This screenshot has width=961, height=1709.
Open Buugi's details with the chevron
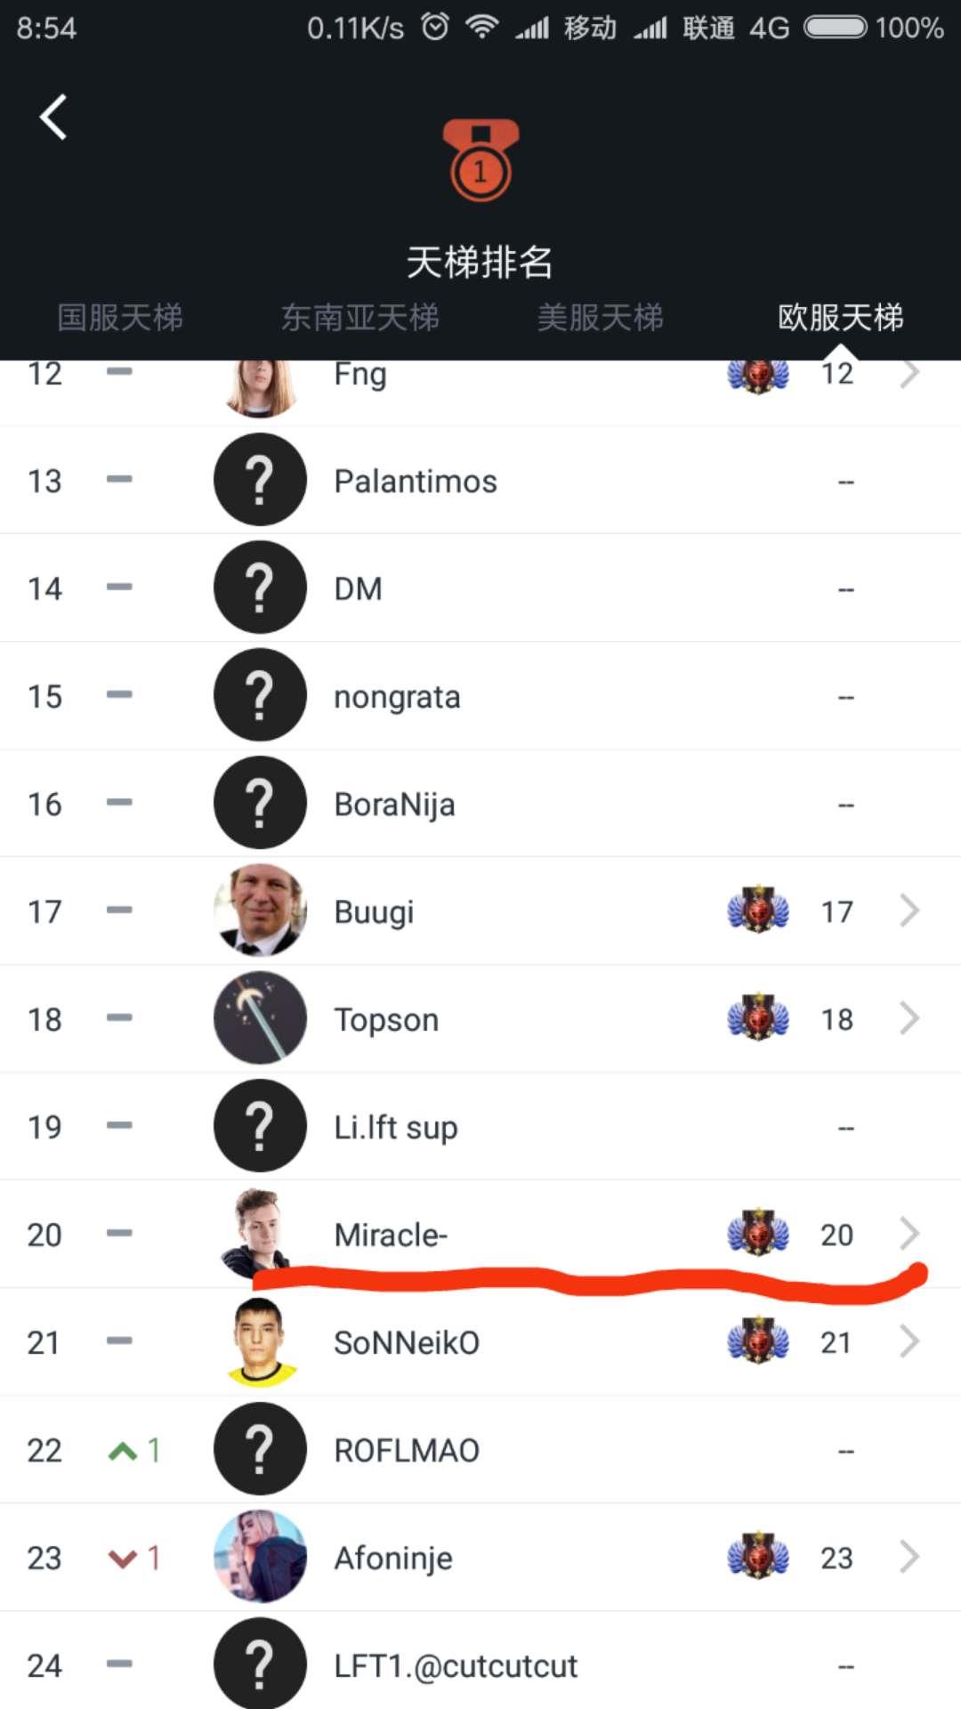[x=909, y=911]
